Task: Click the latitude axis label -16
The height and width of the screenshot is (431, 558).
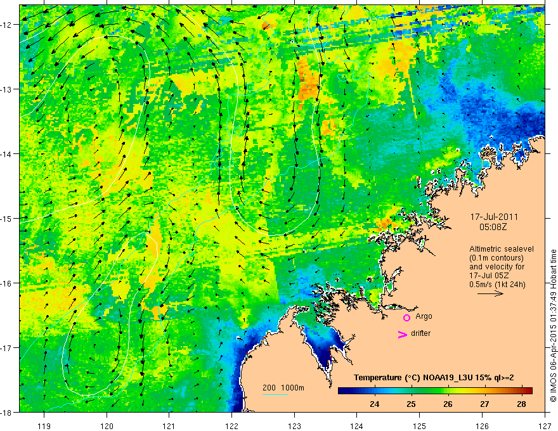Action: [x=6, y=283]
